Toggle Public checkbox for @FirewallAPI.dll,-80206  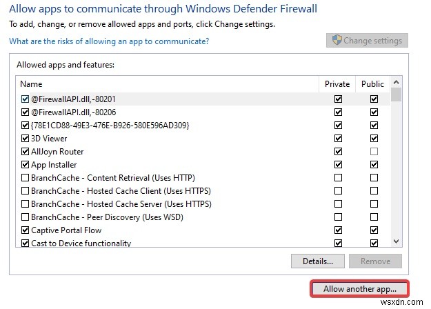(x=374, y=112)
